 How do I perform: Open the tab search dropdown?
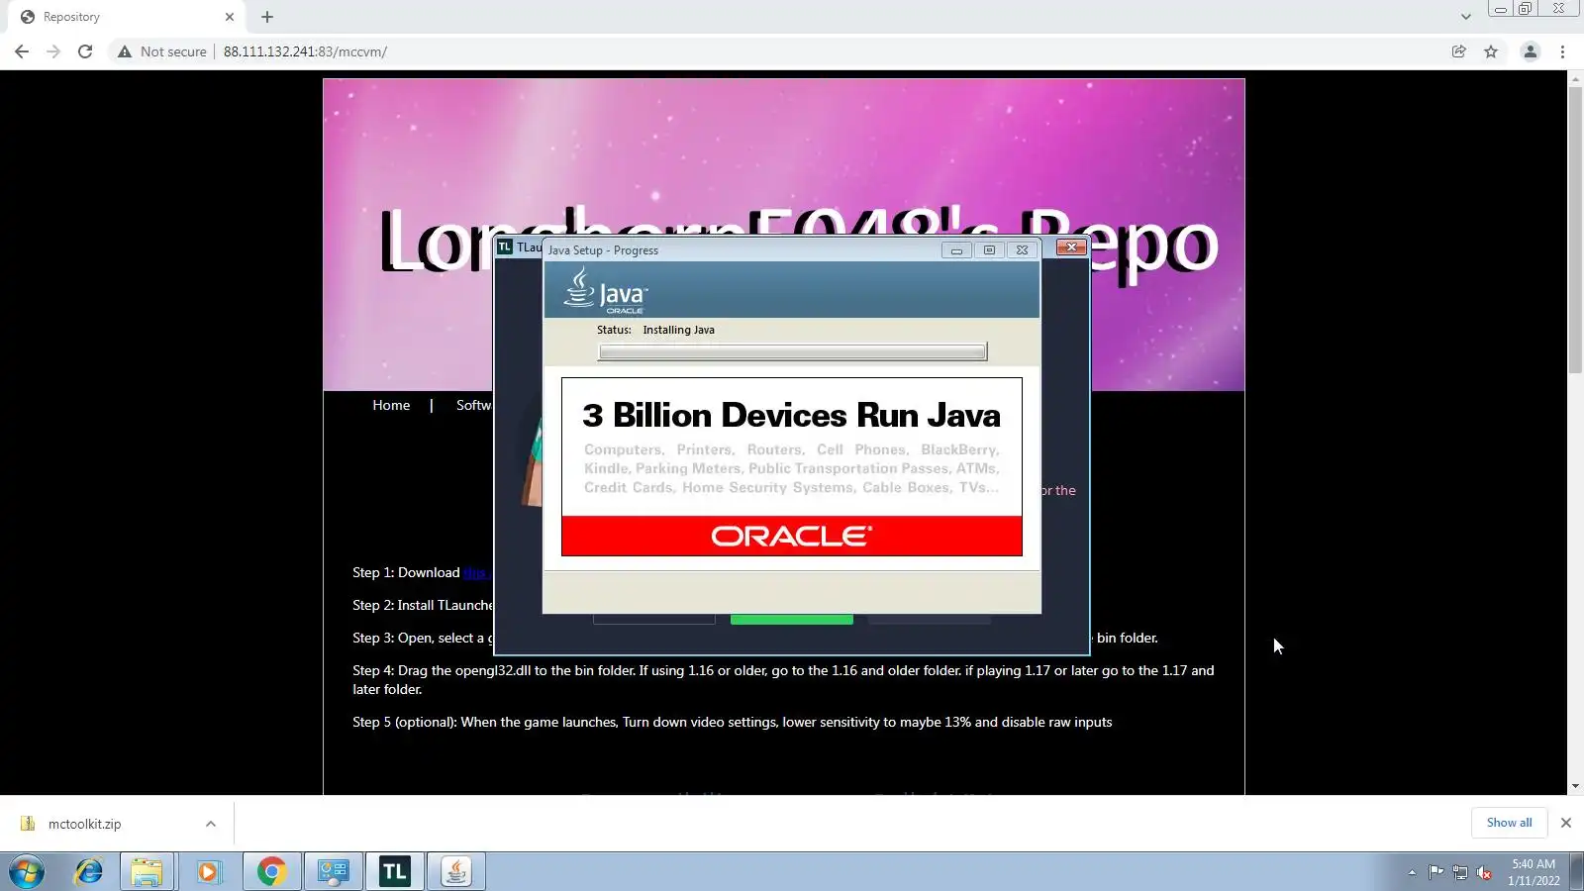tap(1466, 17)
